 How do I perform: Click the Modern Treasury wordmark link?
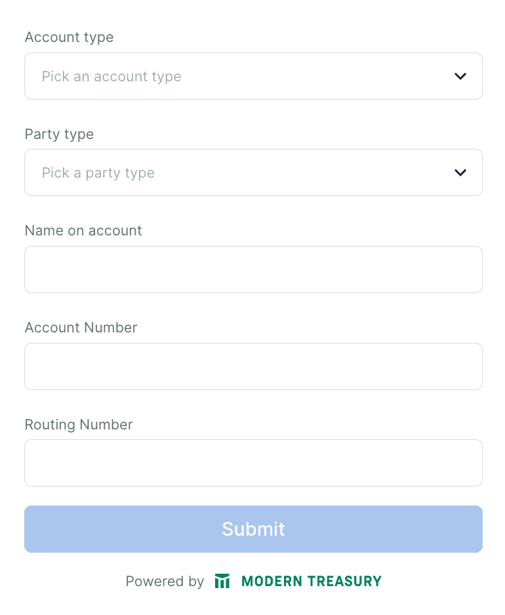tap(311, 581)
